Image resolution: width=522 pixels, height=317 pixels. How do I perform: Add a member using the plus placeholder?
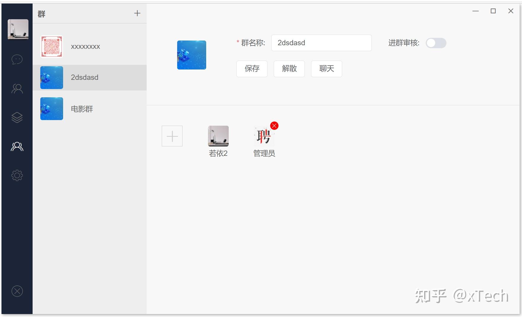click(x=172, y=136)
